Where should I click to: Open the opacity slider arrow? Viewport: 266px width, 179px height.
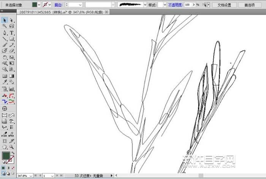193,5
